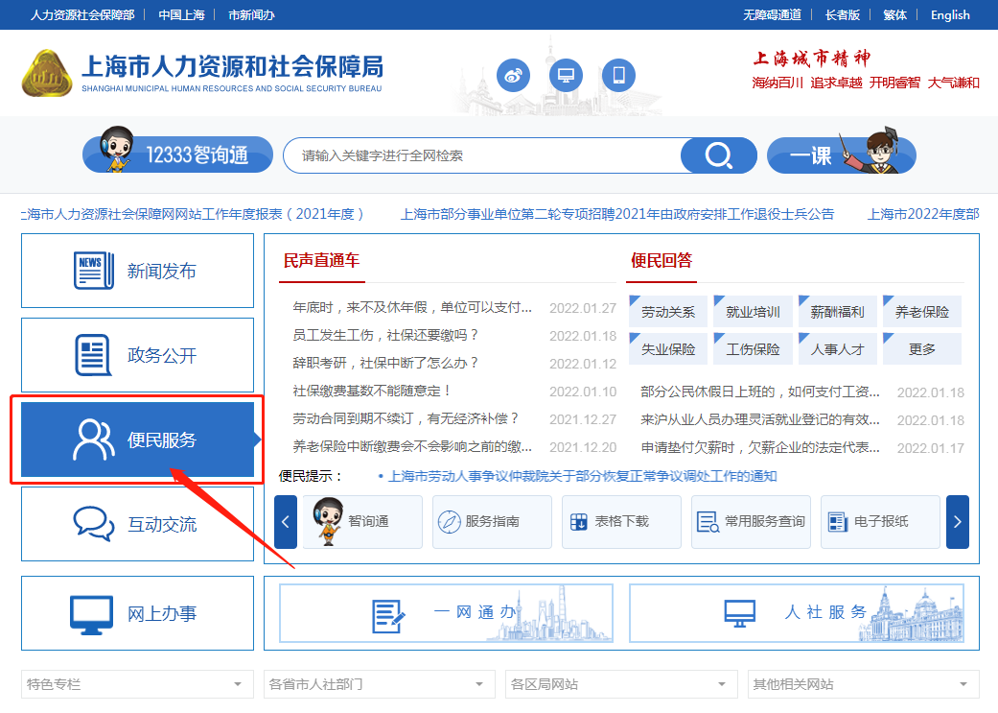Select 新闻发布 in the left menu
Image resolution: width=998 pixels, height=713 pixels.
pyautogui.click(x=137, y=271)
